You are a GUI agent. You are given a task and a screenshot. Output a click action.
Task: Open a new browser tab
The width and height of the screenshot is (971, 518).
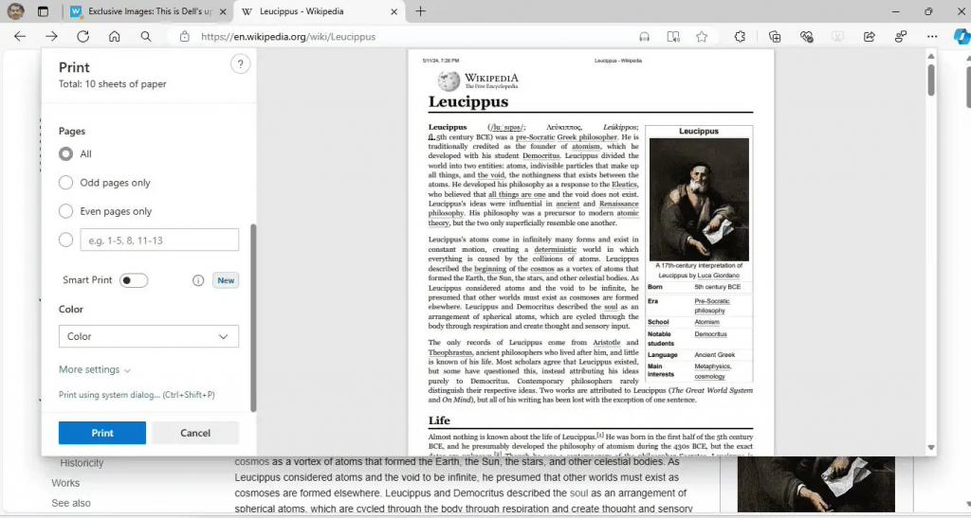point(421,11)
